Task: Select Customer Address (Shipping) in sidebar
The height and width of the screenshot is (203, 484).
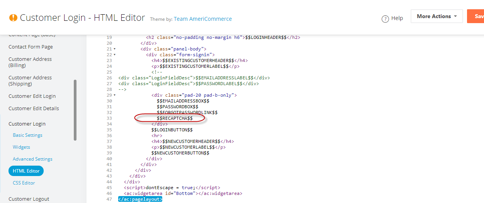Action: click(30, 81)
